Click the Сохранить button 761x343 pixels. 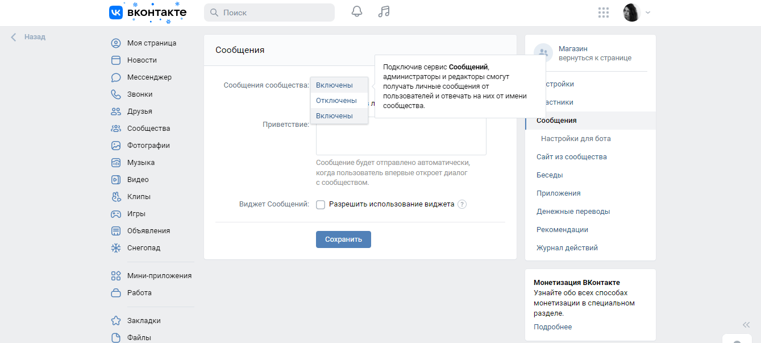[x=343, y=239]
